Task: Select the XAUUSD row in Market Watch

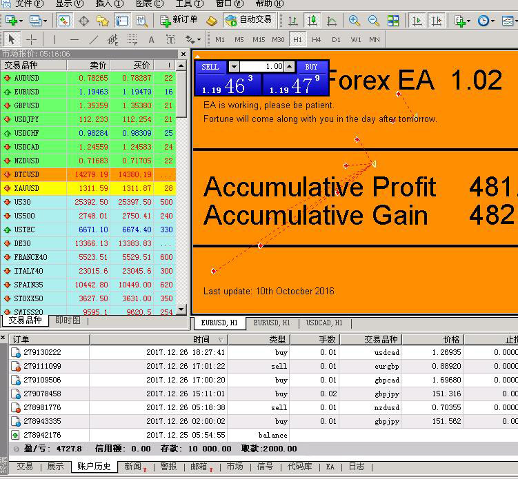Action: pyautogui.click(x=88, y=188)
